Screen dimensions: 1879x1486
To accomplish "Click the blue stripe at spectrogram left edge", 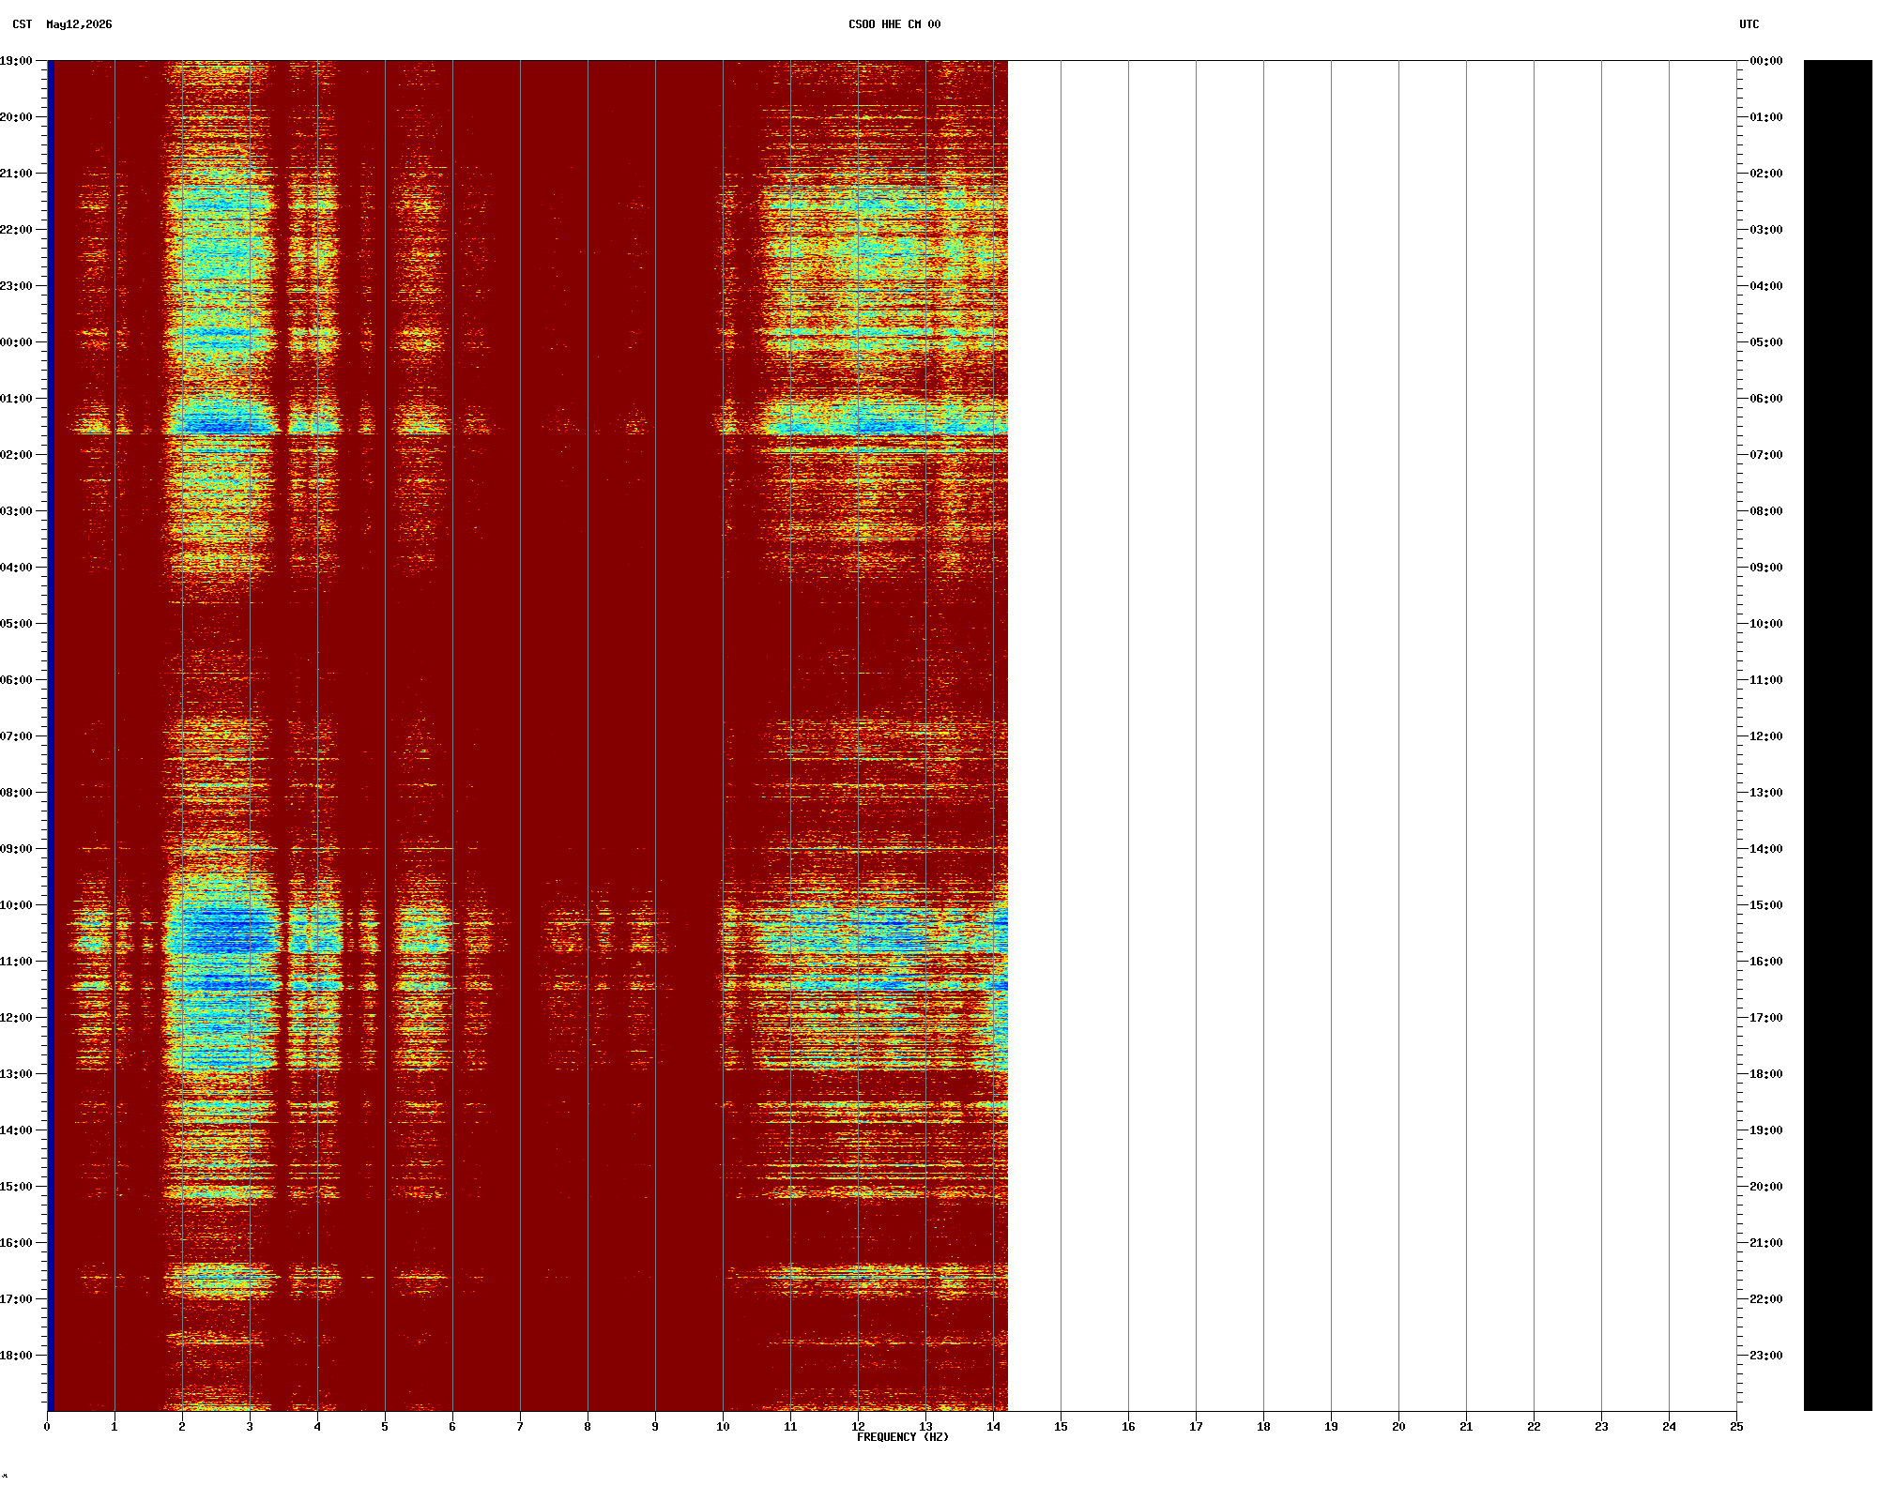I will [51, 735].
